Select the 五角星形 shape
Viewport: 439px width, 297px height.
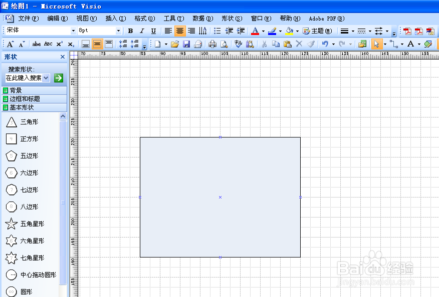[x=25, y=224]
